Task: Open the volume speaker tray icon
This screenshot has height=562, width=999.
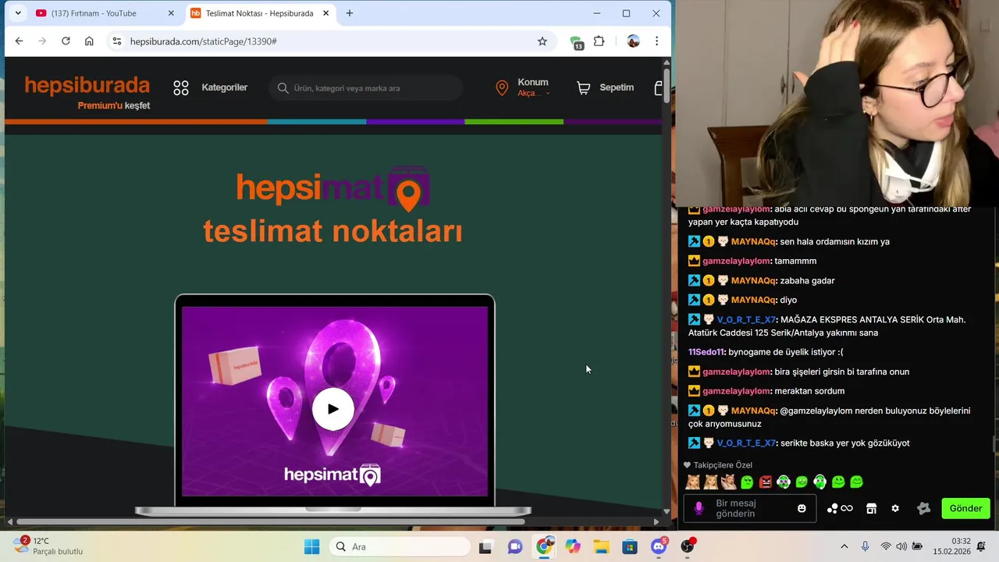Action: (x=902, y=546)
